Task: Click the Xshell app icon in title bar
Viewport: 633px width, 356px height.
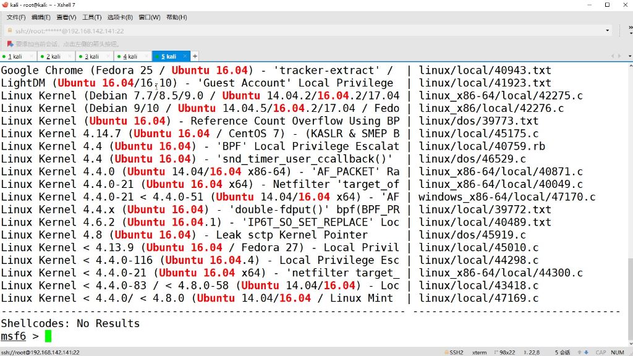Action: 5,5
